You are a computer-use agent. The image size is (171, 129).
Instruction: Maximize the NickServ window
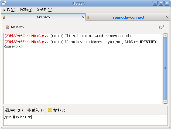click(161, 3)
